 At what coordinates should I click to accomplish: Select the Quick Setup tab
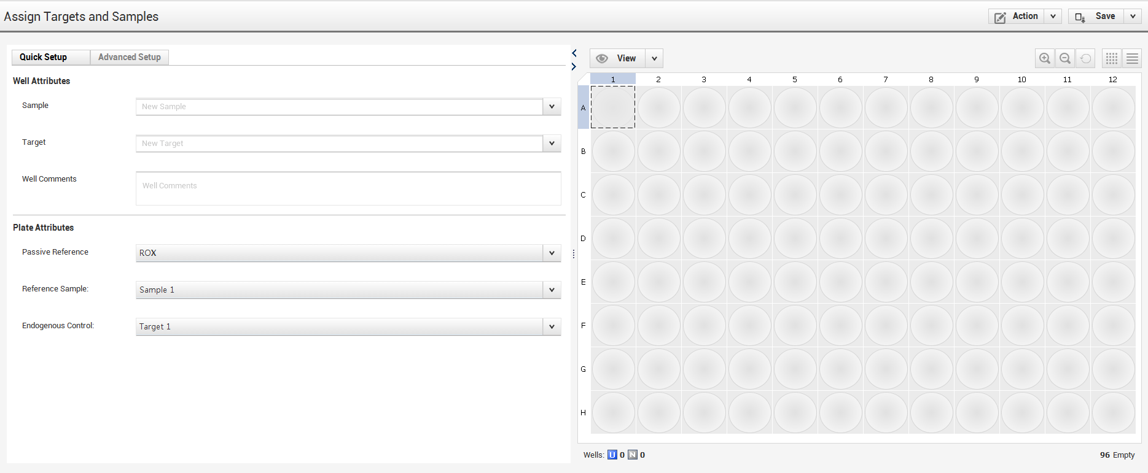(44, 57)
